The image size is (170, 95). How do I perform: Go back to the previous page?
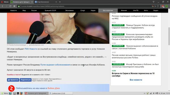click(x=2, y=6)
